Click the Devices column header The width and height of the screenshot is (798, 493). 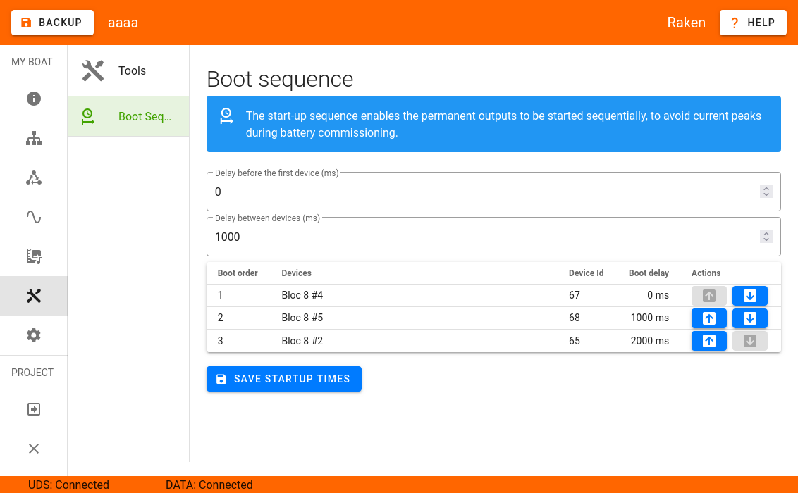296,273
